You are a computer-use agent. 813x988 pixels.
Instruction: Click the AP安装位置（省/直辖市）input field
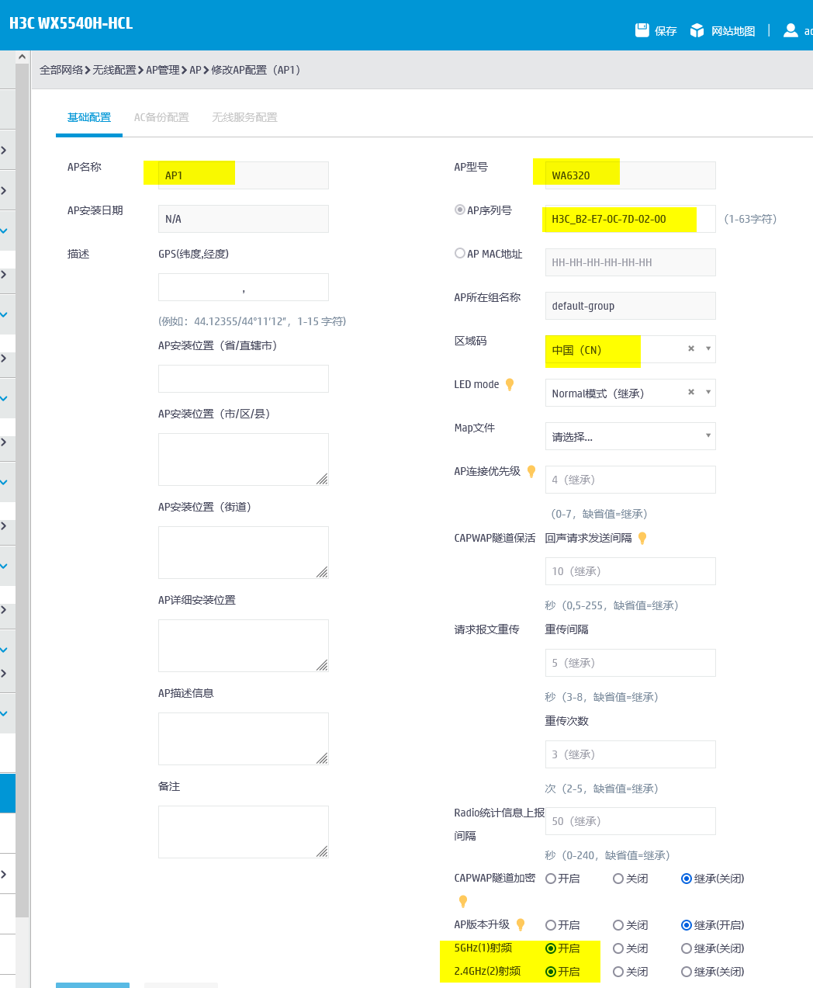coord(244,379)
